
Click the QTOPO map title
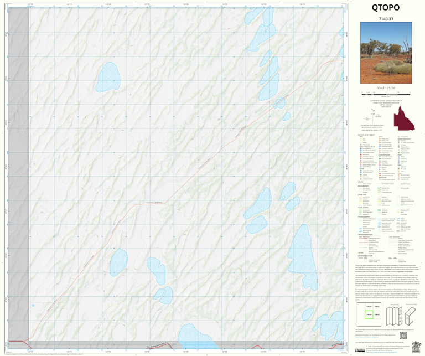[x=385, y=8]
